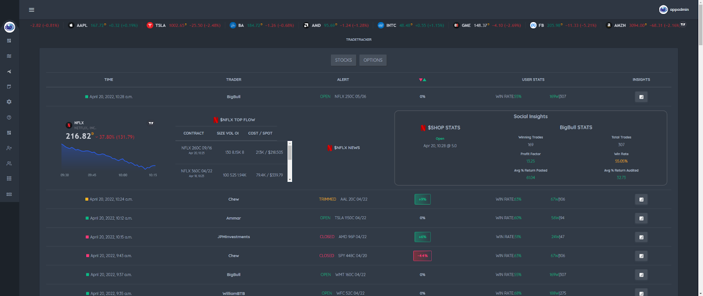Click the Netflix logo beside NFLX chart title
703x296 pixels.
(x=69, y=125)
